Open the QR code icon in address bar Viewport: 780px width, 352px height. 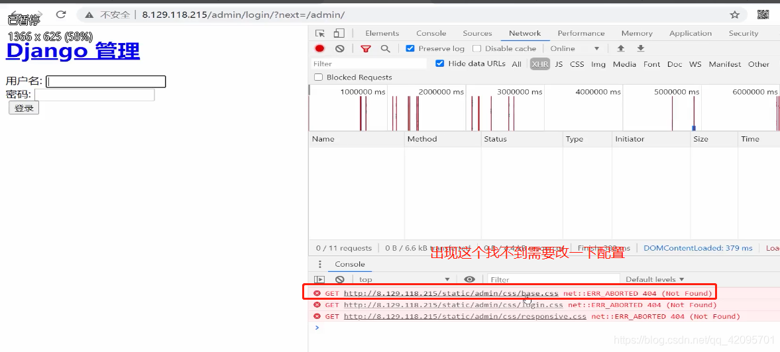click(763, 15)
